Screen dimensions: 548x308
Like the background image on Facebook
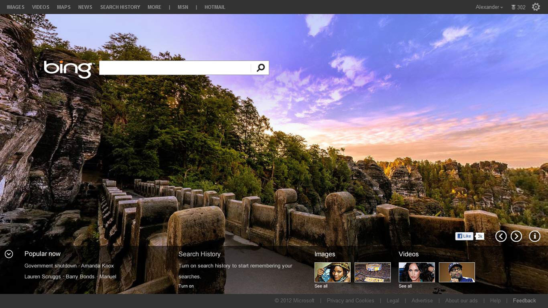tap(464, 236)
